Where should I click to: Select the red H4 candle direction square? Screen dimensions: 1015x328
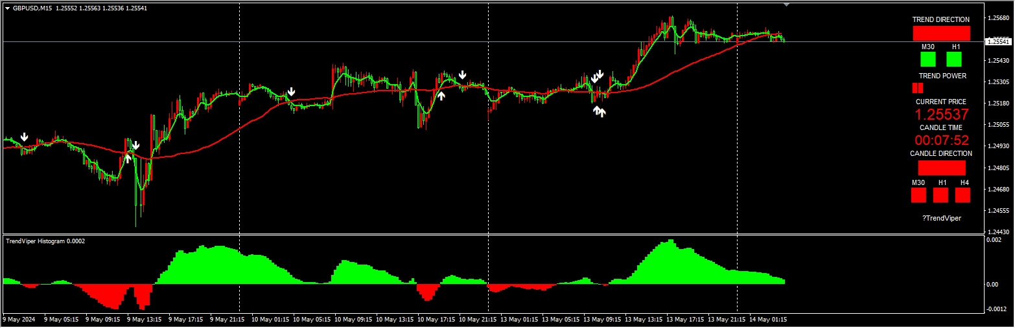(x=962, y=195)
